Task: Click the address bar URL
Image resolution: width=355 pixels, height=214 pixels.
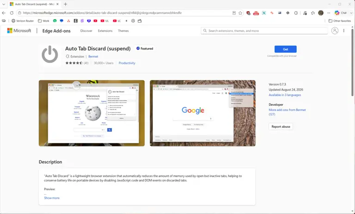Action: click(102, 13)
